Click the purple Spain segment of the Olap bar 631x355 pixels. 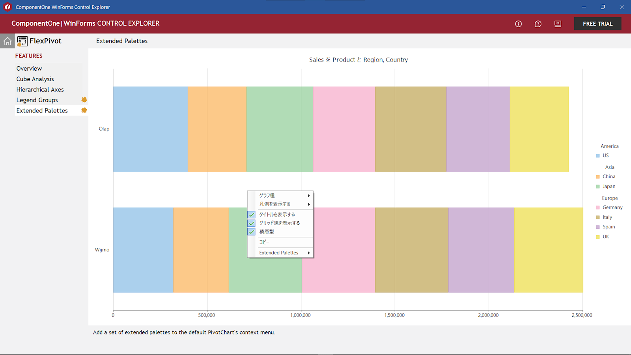pyautogui.click(x=478, y=129)
